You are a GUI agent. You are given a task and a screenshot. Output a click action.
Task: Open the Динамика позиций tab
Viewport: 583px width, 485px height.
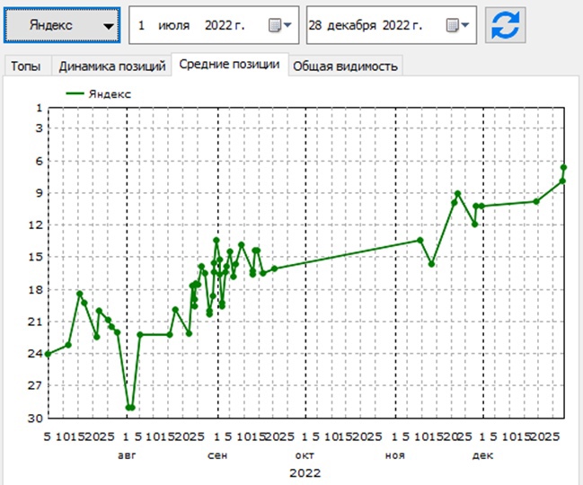point(112,66)
